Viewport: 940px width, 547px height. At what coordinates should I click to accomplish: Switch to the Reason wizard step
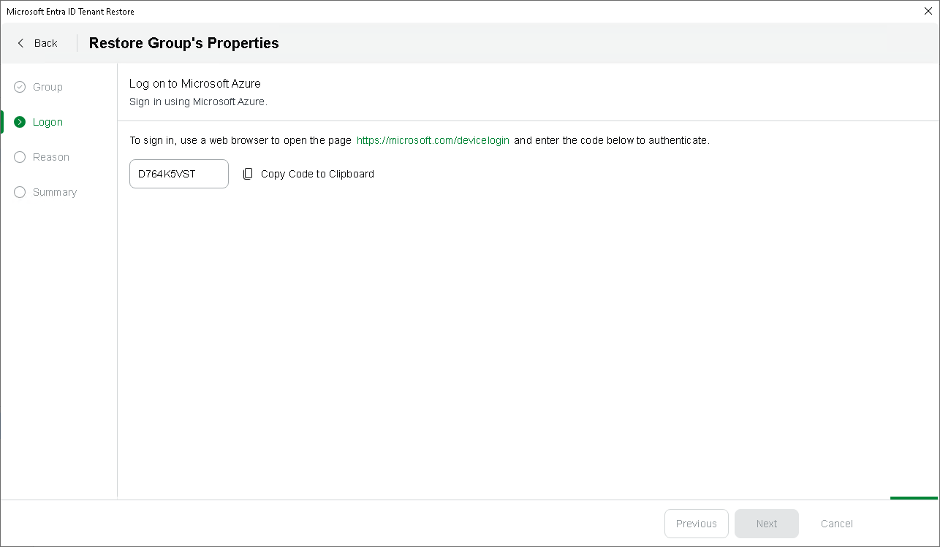click(x=51, y=157)
